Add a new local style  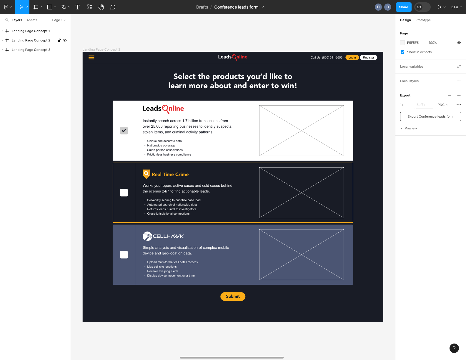pos(459,81)
